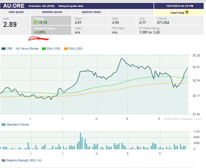Open the options chain tab
The image size is (206, 168).
91,12
